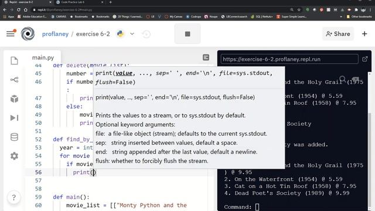The image size is (375, 211).
Task: Reload the browser page
Action: tap(19, 10)
